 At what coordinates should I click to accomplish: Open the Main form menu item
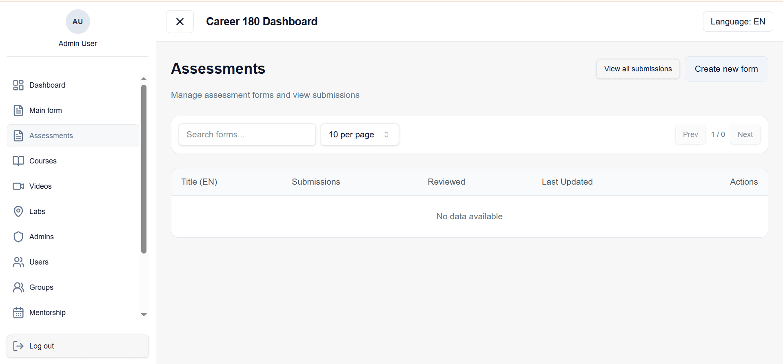coord(73,110)
